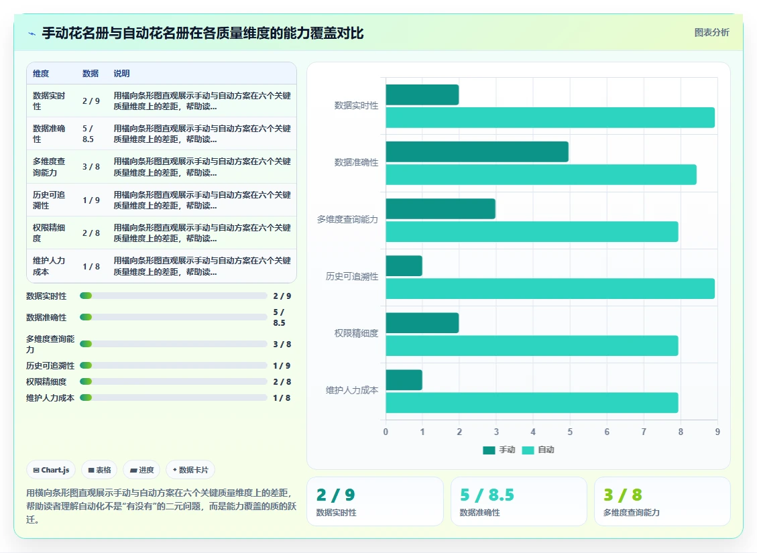Click the 3 / 8 table cell
This screenshot has width=757, height=553.
(x=91, y=166)
